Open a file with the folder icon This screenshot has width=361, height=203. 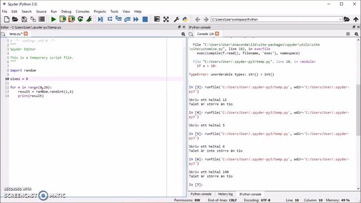click(x=15, y=19)
